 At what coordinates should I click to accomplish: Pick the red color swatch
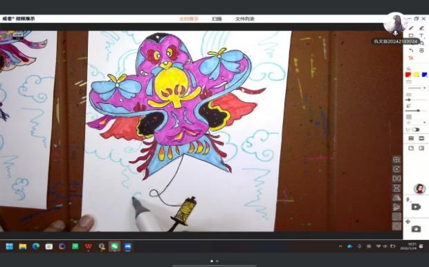click(408, 75)
